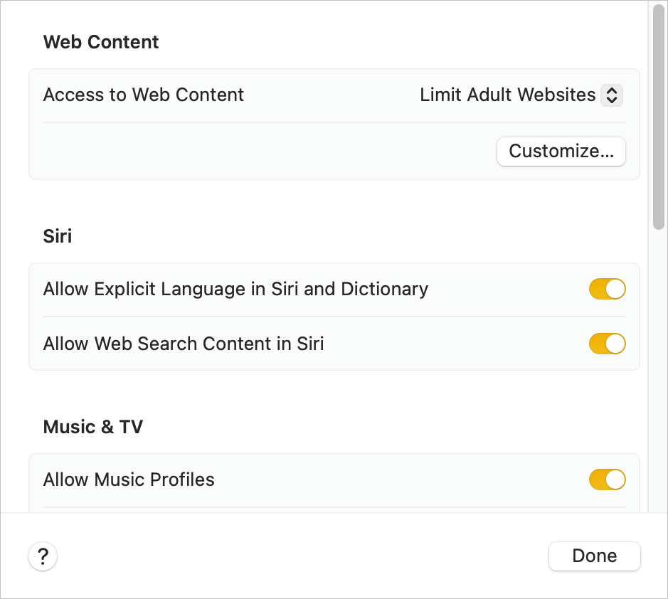Click the Siri section heading
The width and height of the screenshot is (668, 599).
tap(58, 236)
